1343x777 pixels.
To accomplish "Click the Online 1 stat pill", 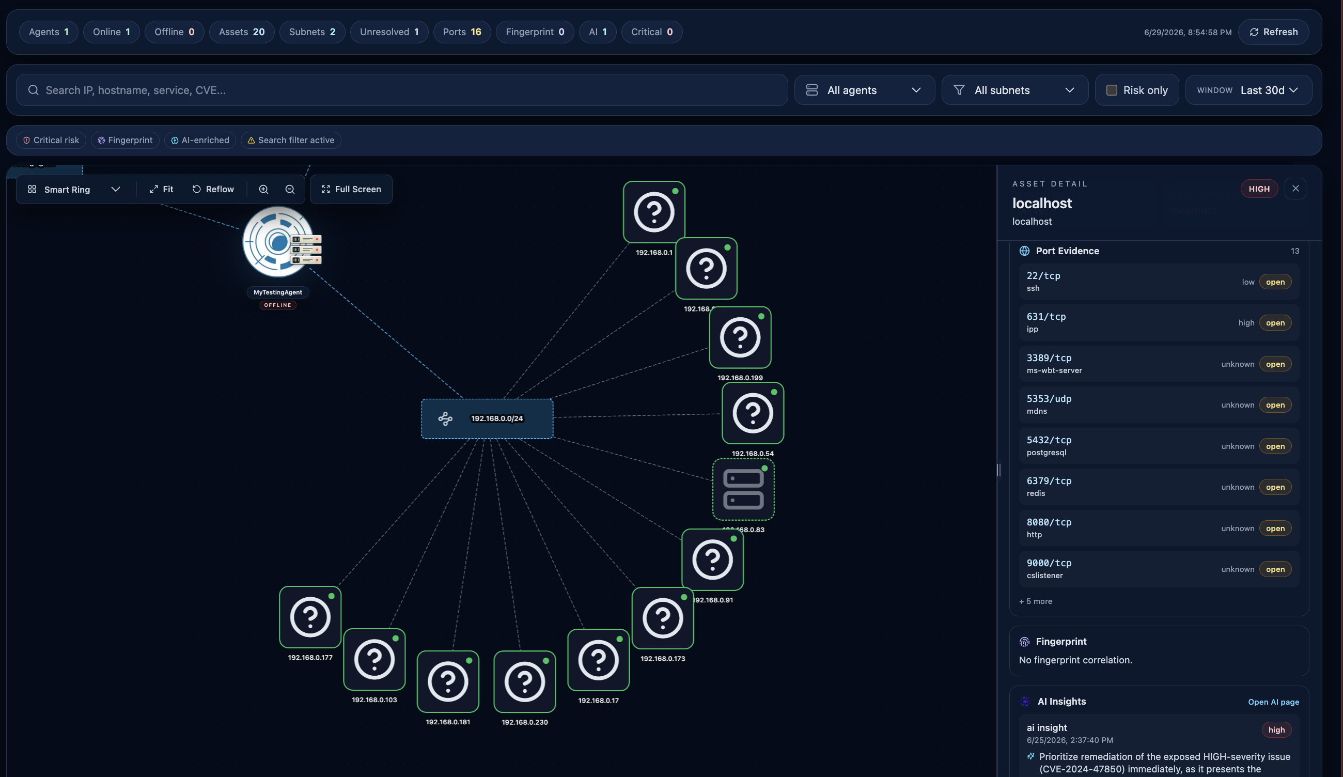I will [x=112, y=32].
